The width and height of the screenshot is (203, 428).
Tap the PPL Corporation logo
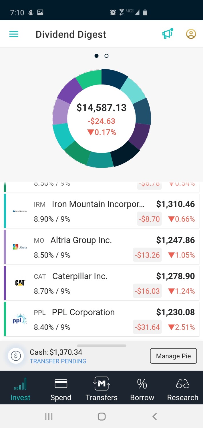[20, 319]
